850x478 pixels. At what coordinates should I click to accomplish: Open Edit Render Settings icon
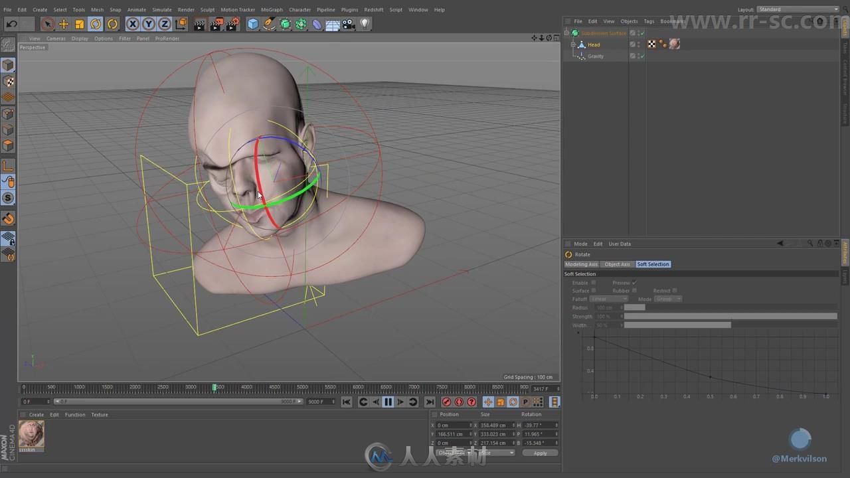coord(232,25)
